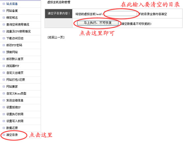
Task: Click the bullet icon beside 下载访问日志
Action: pyautogui.click(x=4, y=38)
